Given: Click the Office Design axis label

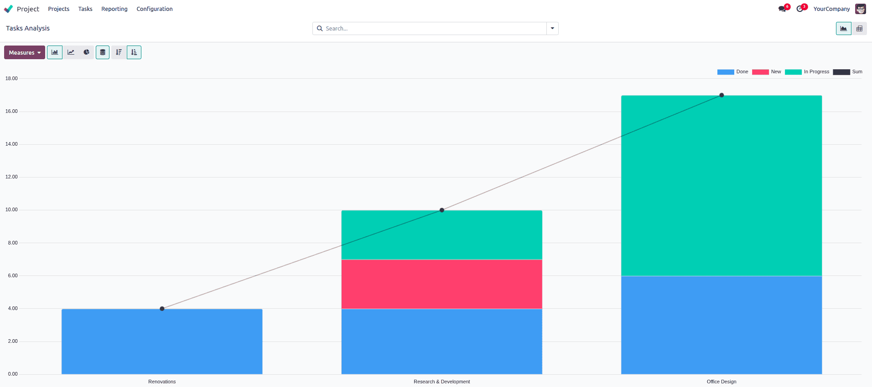Looking at the screenshot, I should (721, 382).
